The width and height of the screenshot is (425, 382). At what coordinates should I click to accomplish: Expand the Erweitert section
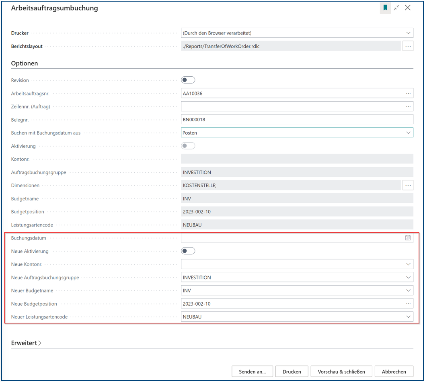(x=26, y=343)
